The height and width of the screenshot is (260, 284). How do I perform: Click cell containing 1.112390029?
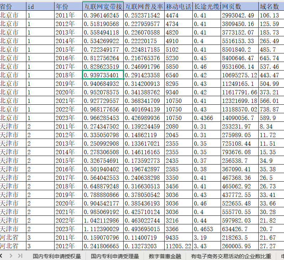point(103,229)
